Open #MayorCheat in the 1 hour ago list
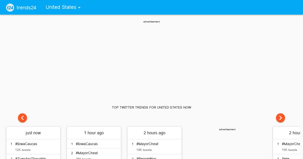The width and height of the screenshot is (303, 159). coord(87,153)
